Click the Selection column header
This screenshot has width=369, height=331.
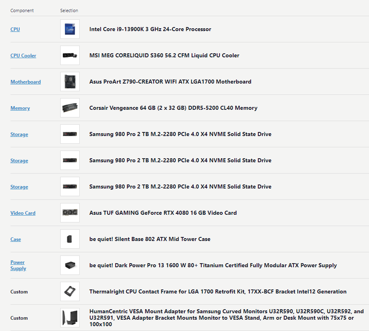coord(69,10)
